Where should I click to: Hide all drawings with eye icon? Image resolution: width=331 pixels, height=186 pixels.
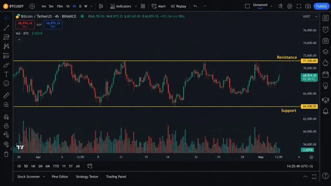pos(6,144)
